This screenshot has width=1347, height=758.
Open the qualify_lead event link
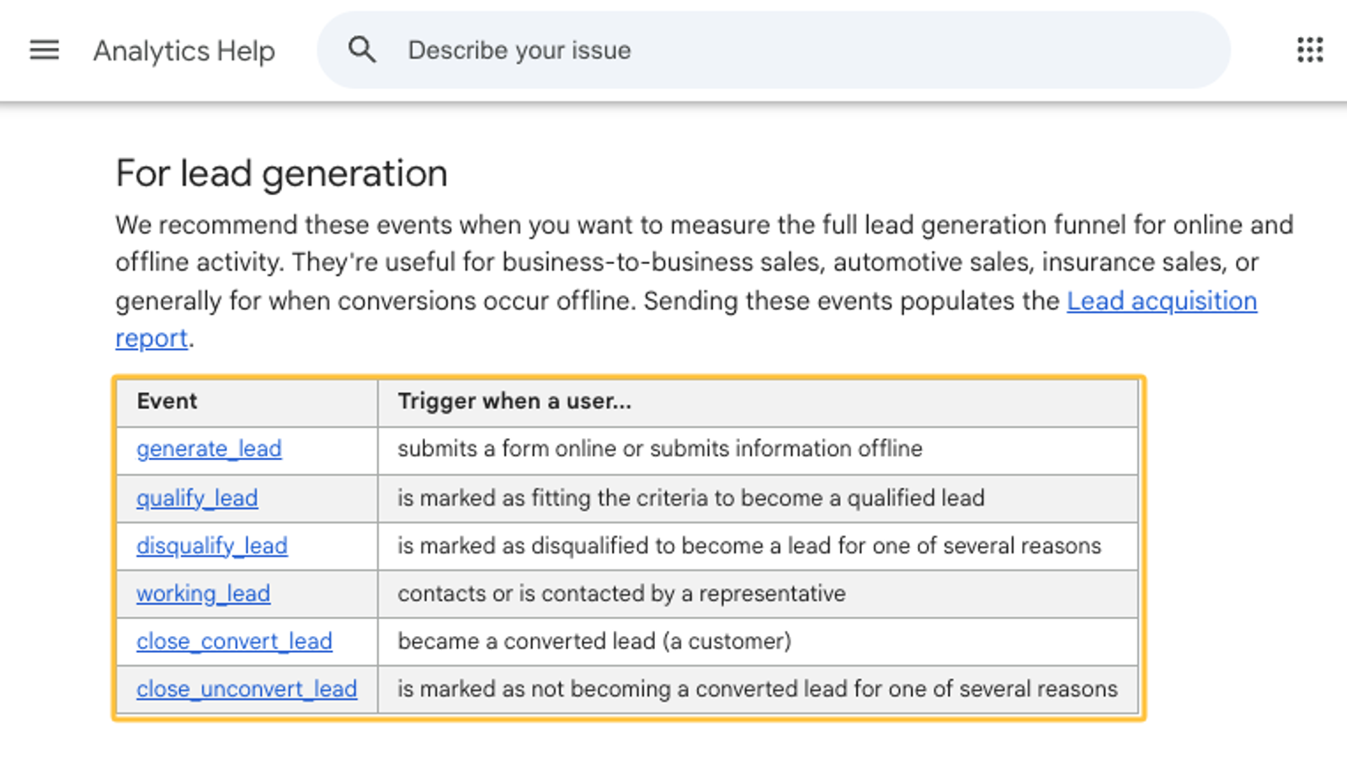pyautogui.click(x=197, y=498)
